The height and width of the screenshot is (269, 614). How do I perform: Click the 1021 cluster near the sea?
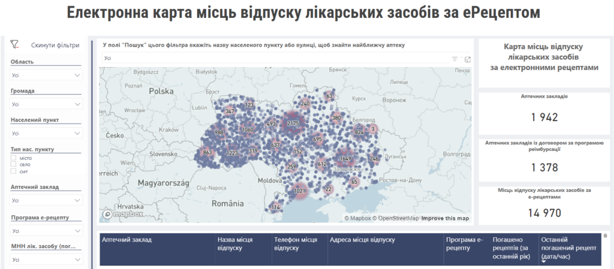[x=299, y=191]
